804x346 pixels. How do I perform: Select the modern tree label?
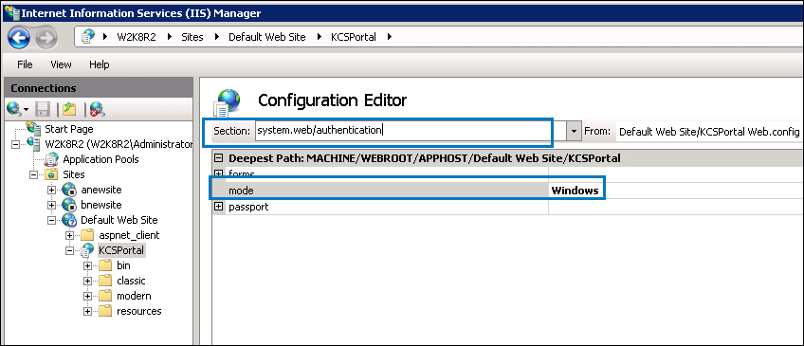(134, 296)
